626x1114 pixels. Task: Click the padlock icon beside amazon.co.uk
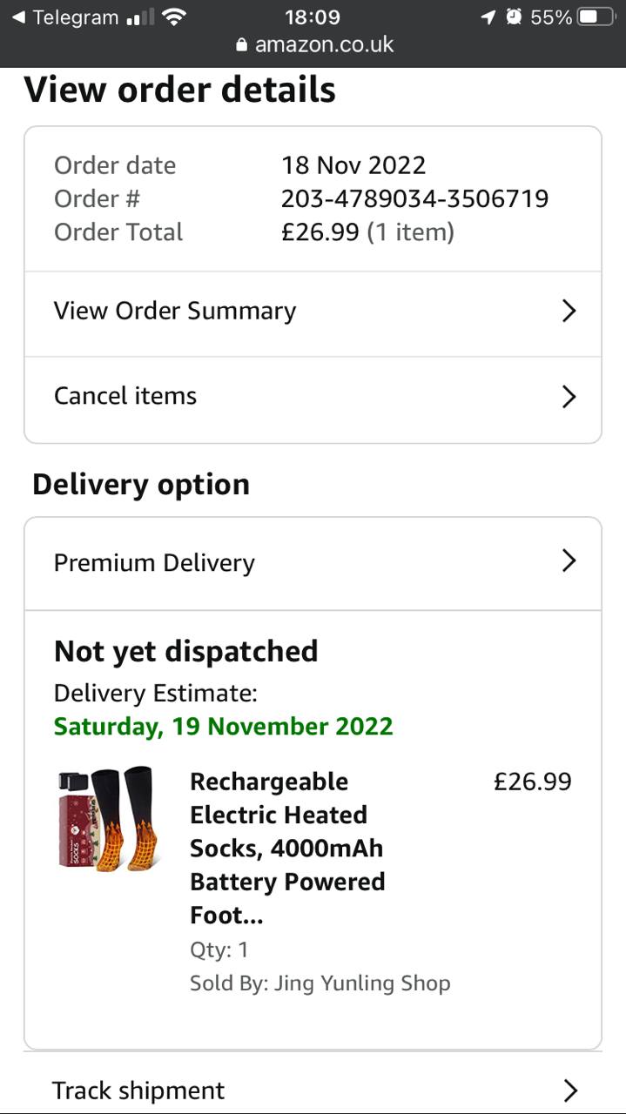[242, 45]
